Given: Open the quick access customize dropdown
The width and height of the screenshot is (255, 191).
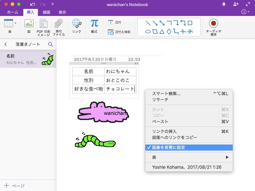Looking at the screenshot, I should [x=53, y=4].
